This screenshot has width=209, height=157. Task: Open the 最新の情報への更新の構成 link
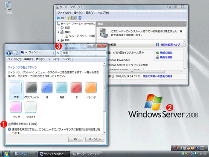(x=157, y=76)
